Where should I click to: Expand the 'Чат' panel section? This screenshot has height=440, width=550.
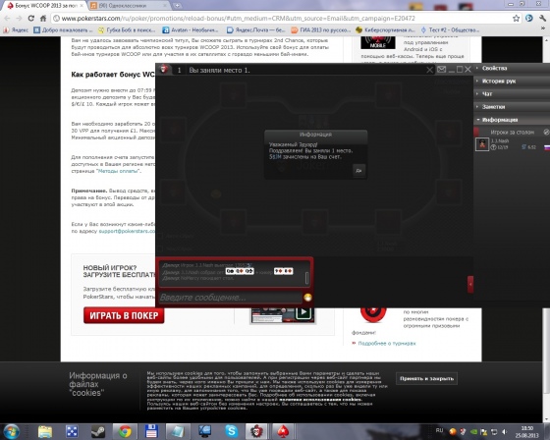[x=512, y=94]
